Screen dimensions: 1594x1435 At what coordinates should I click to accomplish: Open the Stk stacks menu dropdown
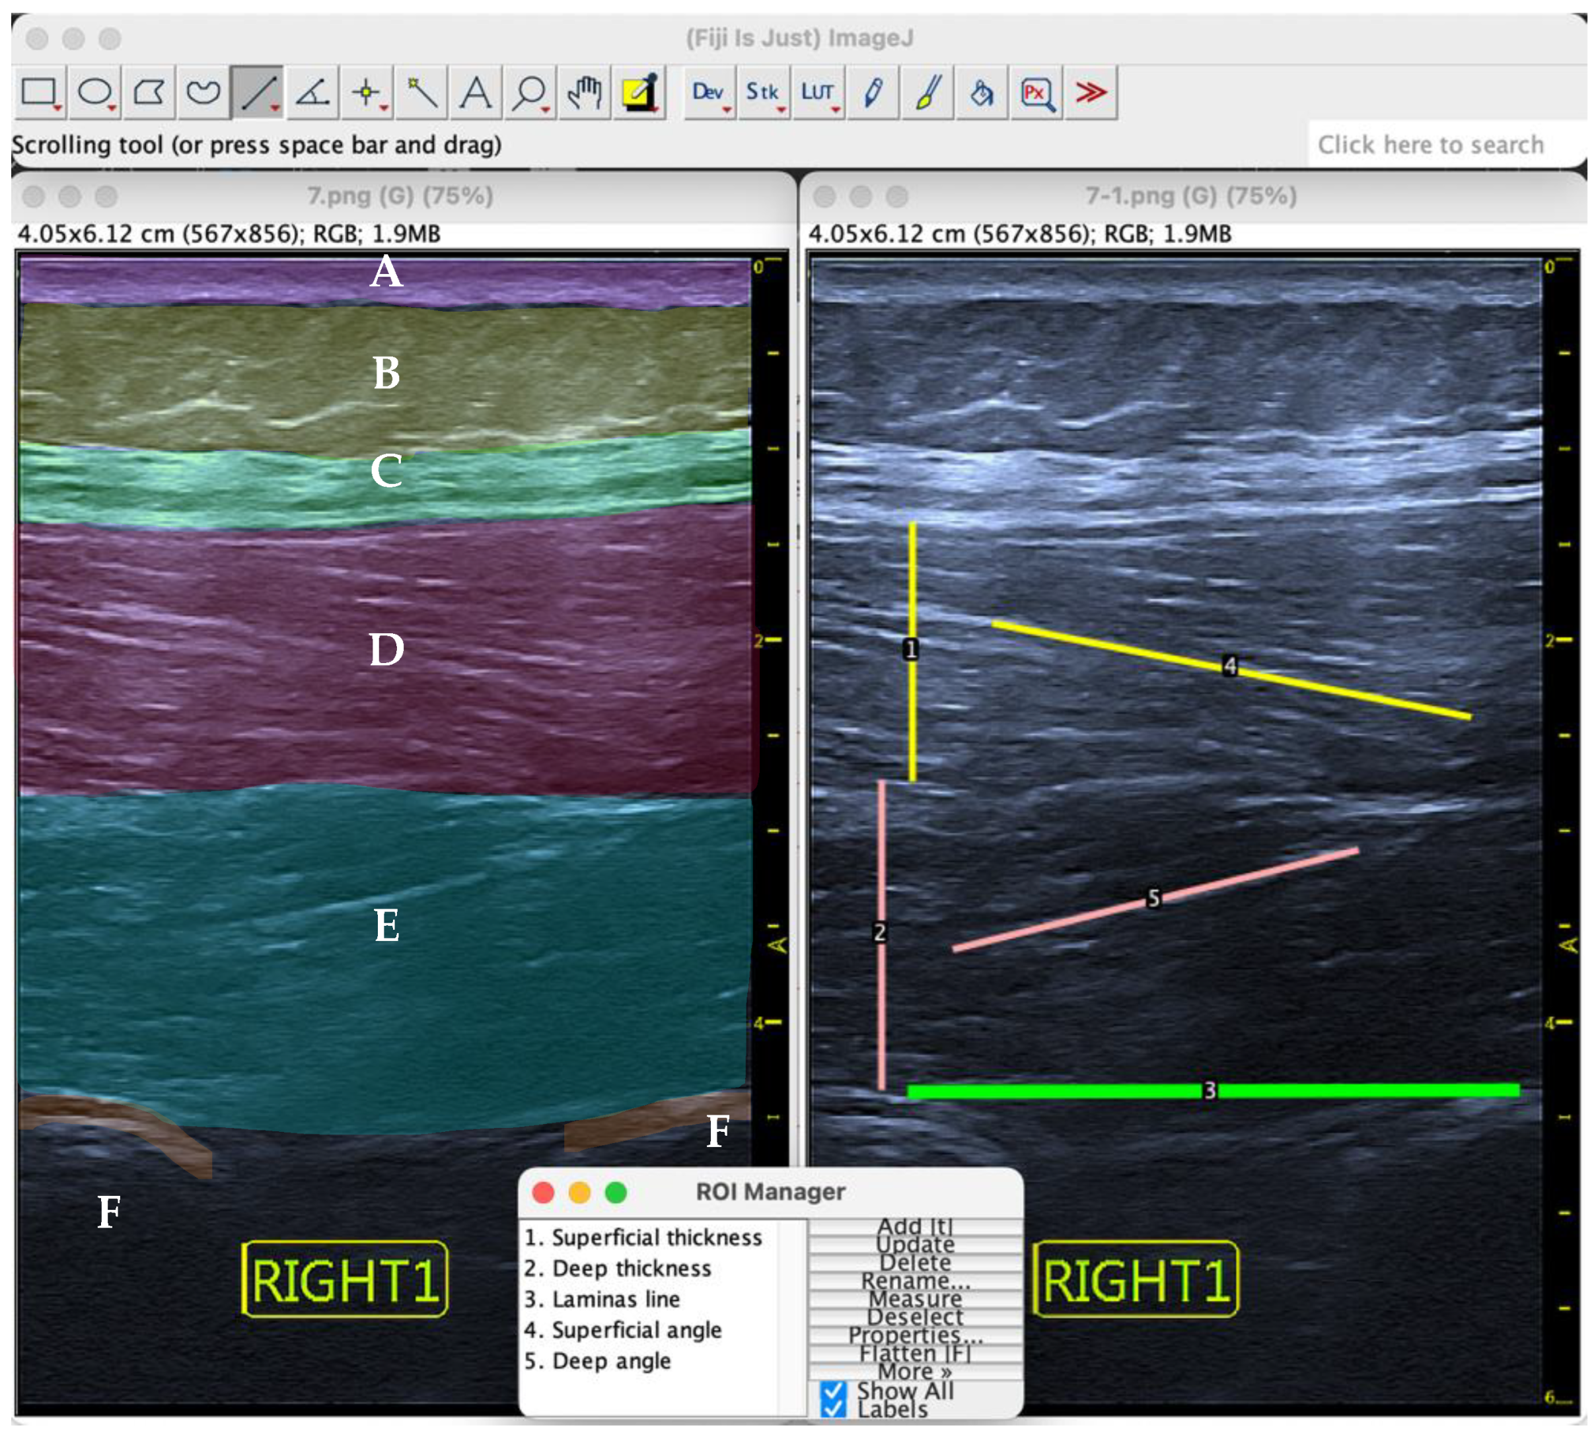763,92
